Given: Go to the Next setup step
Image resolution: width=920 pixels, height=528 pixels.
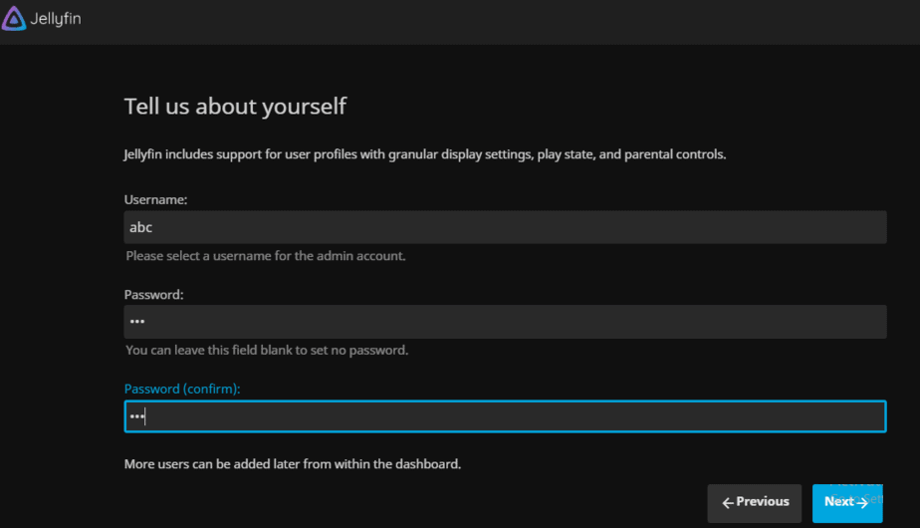Looking at the screenshot, I should (846, 502).
